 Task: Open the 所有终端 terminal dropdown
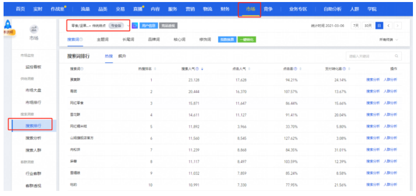[x=389, y=40]
